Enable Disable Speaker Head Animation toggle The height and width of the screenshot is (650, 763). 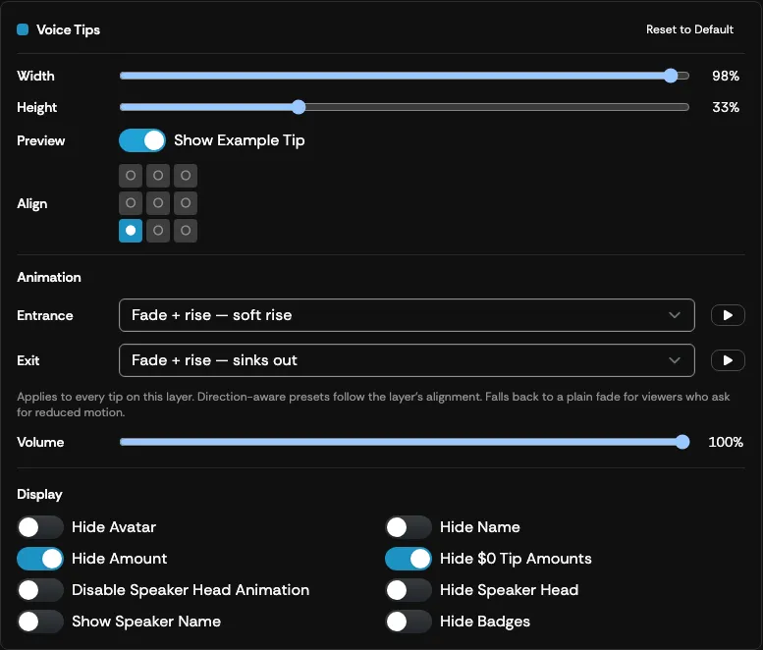tap(40, 590)
